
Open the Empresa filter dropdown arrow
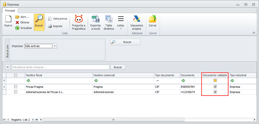55,46
